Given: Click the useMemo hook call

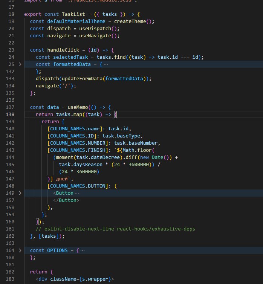Looking at the screenshot, I should [x=78, y=107].
